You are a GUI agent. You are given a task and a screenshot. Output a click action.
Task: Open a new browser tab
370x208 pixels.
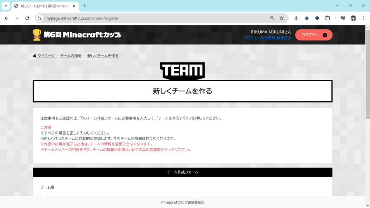tap(85, 6)
